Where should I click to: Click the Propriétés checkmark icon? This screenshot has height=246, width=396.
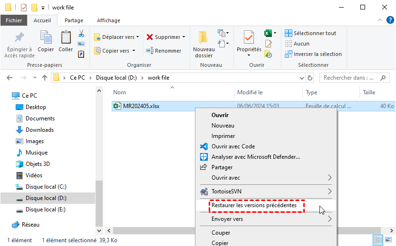coord(249,37)
